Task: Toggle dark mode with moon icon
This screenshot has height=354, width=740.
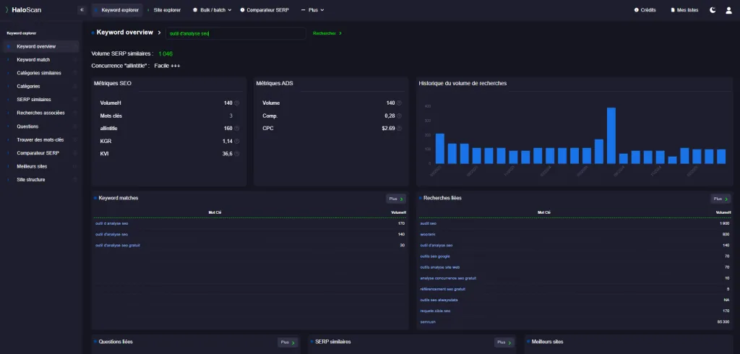Action: tap(713, 10)
